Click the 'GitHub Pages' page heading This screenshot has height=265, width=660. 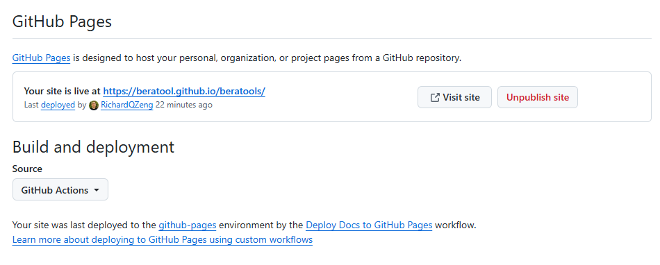(63, 21)
